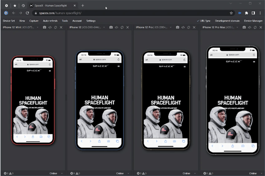Open the Capture menu
Screen dimensions: 265x176
[x=34, y=21]
